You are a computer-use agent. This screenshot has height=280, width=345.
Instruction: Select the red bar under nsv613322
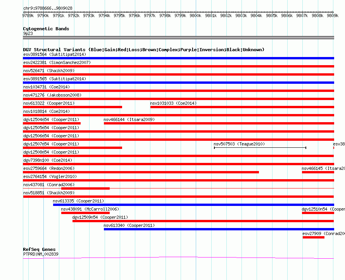click(x=72, y=107)
